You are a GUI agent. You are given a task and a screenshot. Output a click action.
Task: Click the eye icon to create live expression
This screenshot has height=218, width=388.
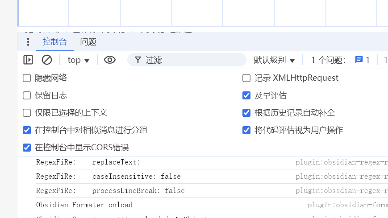coord(110,60)
